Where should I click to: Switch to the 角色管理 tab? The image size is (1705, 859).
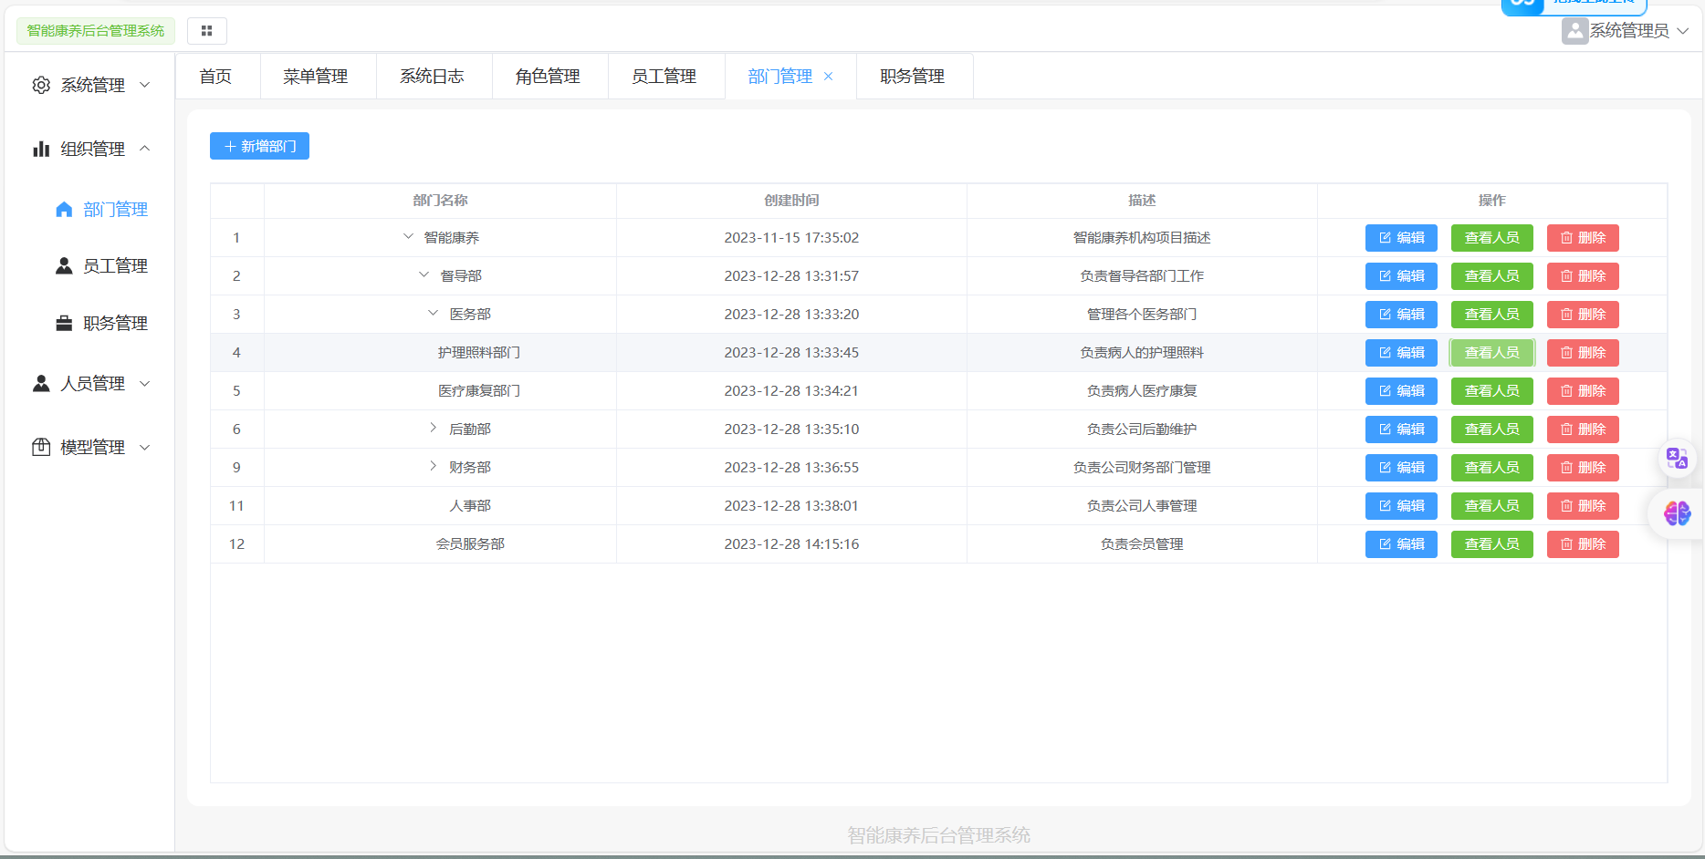549,77
